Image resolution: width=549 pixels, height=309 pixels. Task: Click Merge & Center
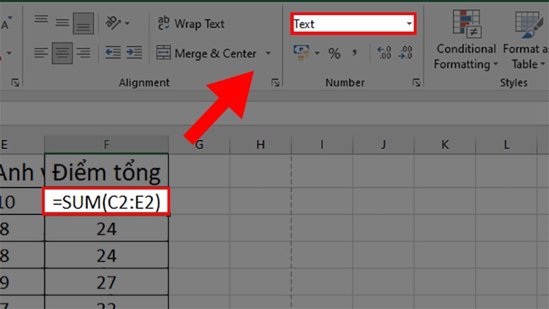[x=207, y=54]
